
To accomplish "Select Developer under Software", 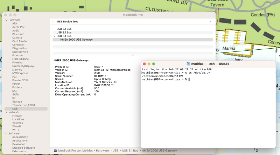I will (x=19, y=144).
